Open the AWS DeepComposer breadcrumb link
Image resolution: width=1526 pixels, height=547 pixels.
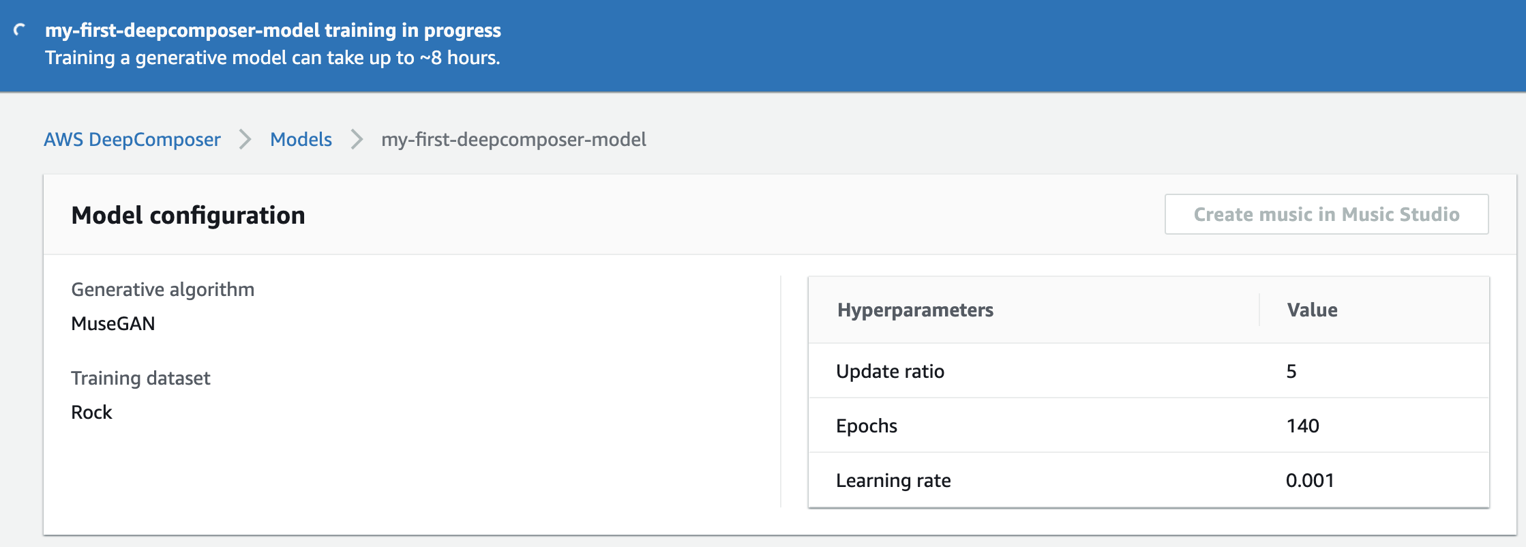(132, 140)
